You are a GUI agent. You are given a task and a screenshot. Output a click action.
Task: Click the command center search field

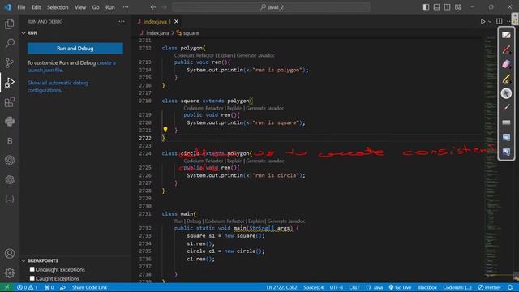[271, 7]
